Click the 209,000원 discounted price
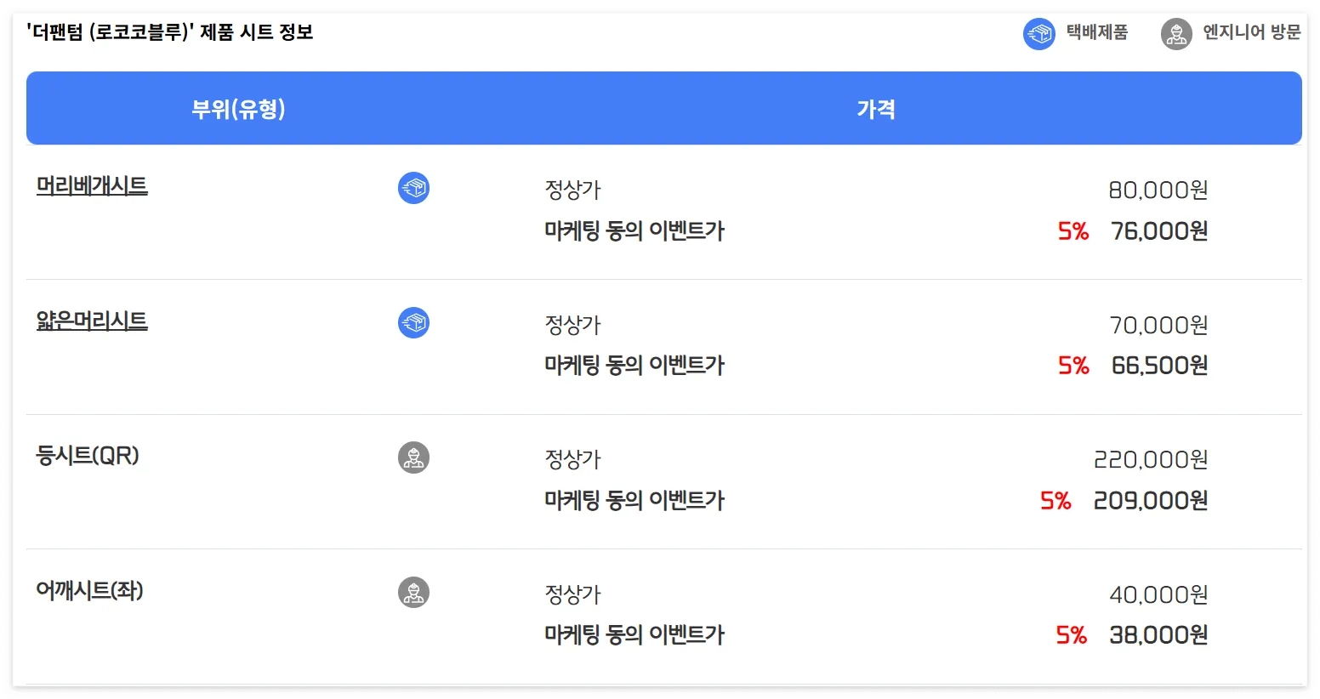 pos(1150,500)
